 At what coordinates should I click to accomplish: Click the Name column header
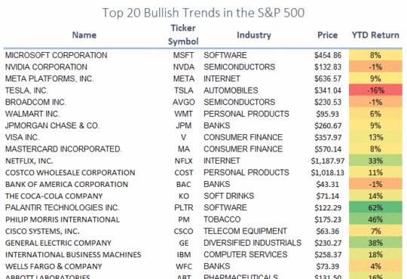click(x=84, y=35)
